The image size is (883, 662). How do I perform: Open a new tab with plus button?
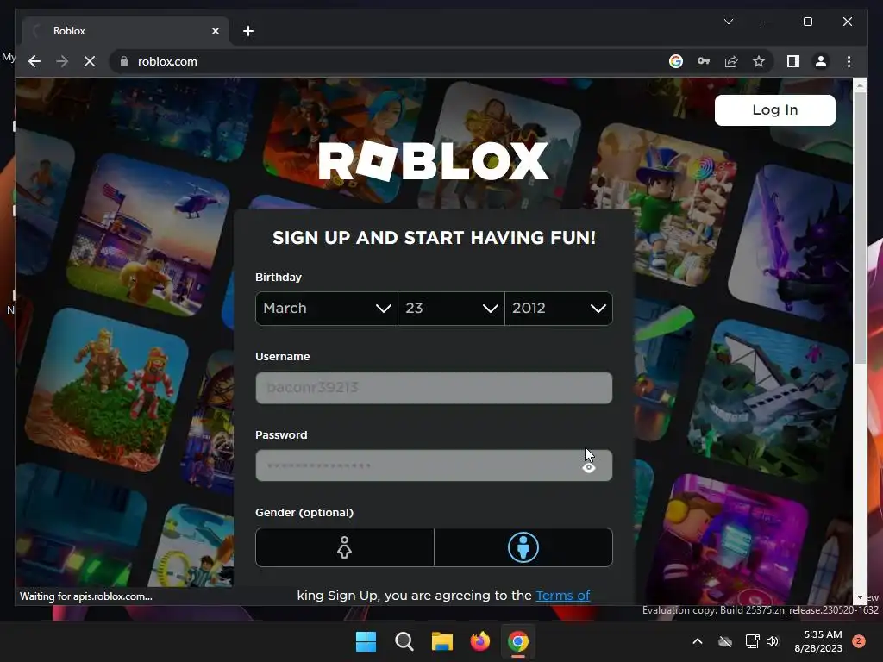coord(248,31)
